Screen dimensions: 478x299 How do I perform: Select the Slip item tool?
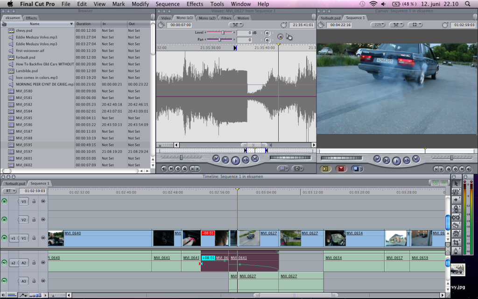tap(456, 217)
